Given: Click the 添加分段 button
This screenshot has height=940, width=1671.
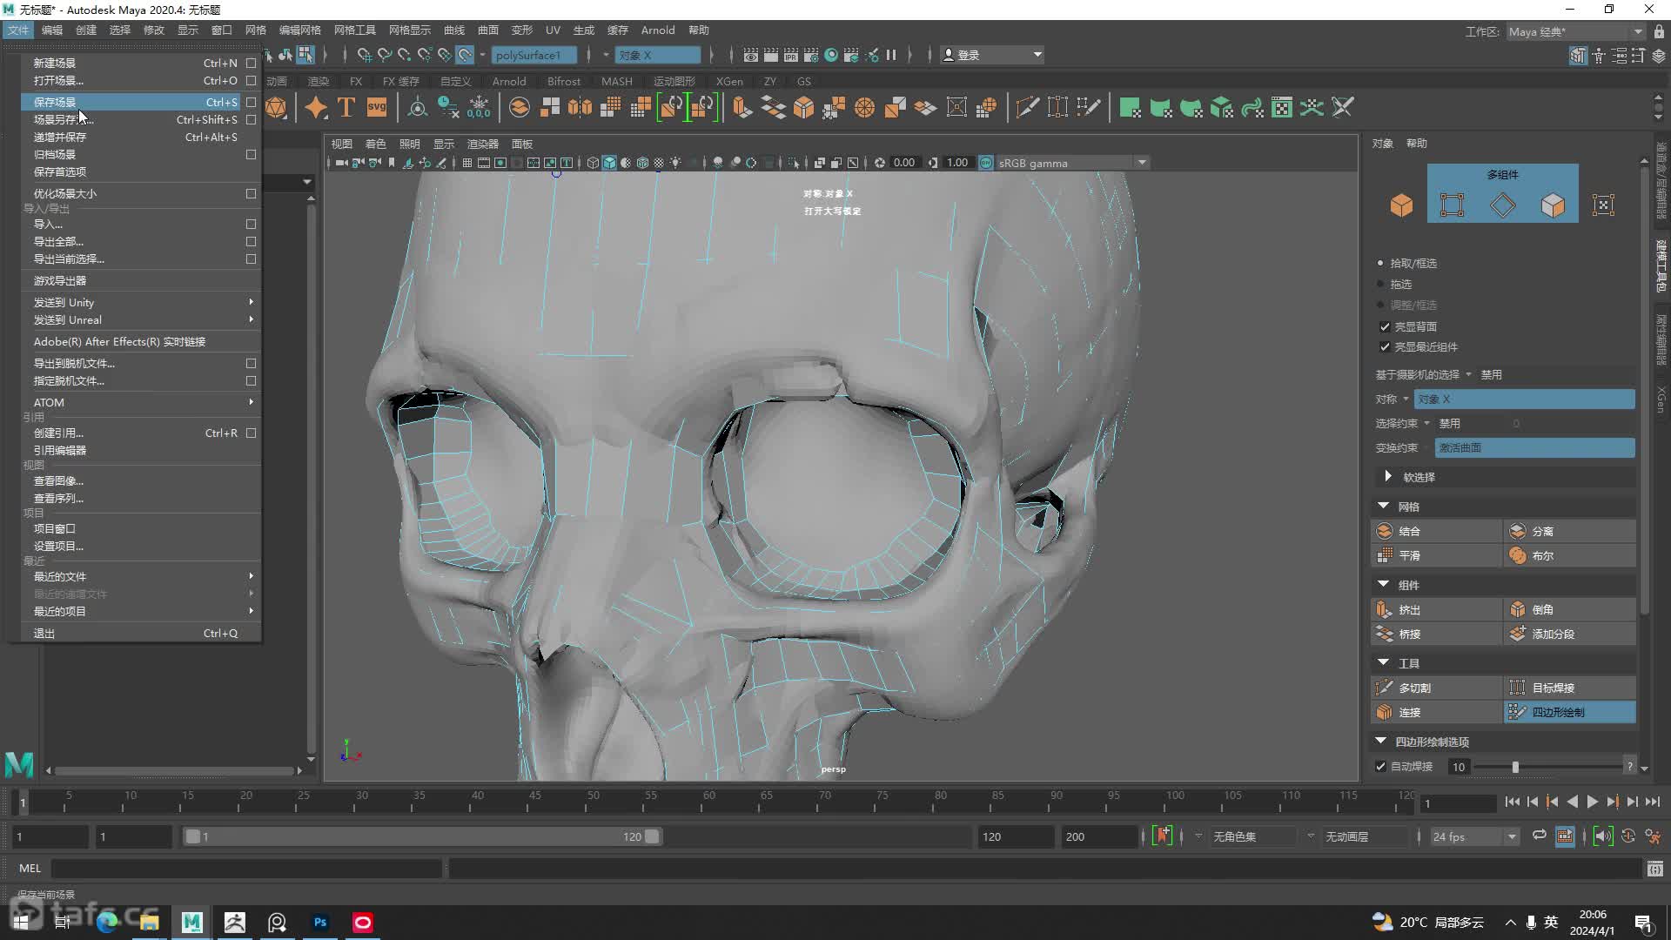Looking at the screenshot, I should click(x=1570, y=634).
